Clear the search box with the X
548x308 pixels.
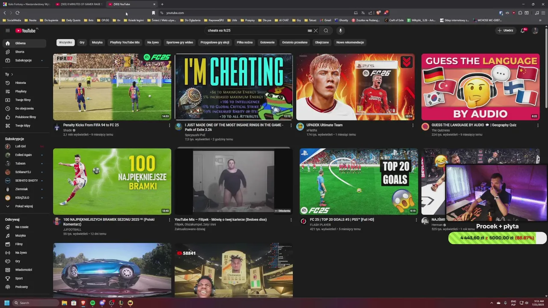[x=316, y=30]
